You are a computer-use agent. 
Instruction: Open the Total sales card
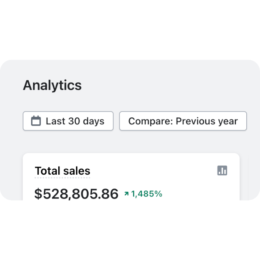click(x=131, y=177)
